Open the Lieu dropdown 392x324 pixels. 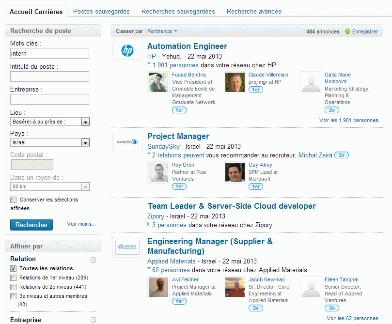pyautogui.click(x=50, y=122)
